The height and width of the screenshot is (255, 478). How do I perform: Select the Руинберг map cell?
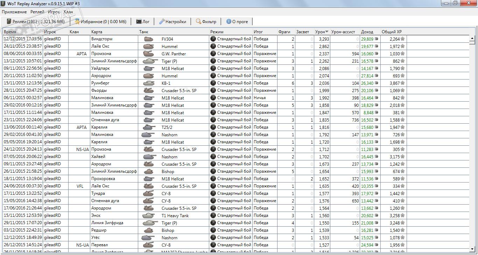pyautogui.click(x=114, y=83)
